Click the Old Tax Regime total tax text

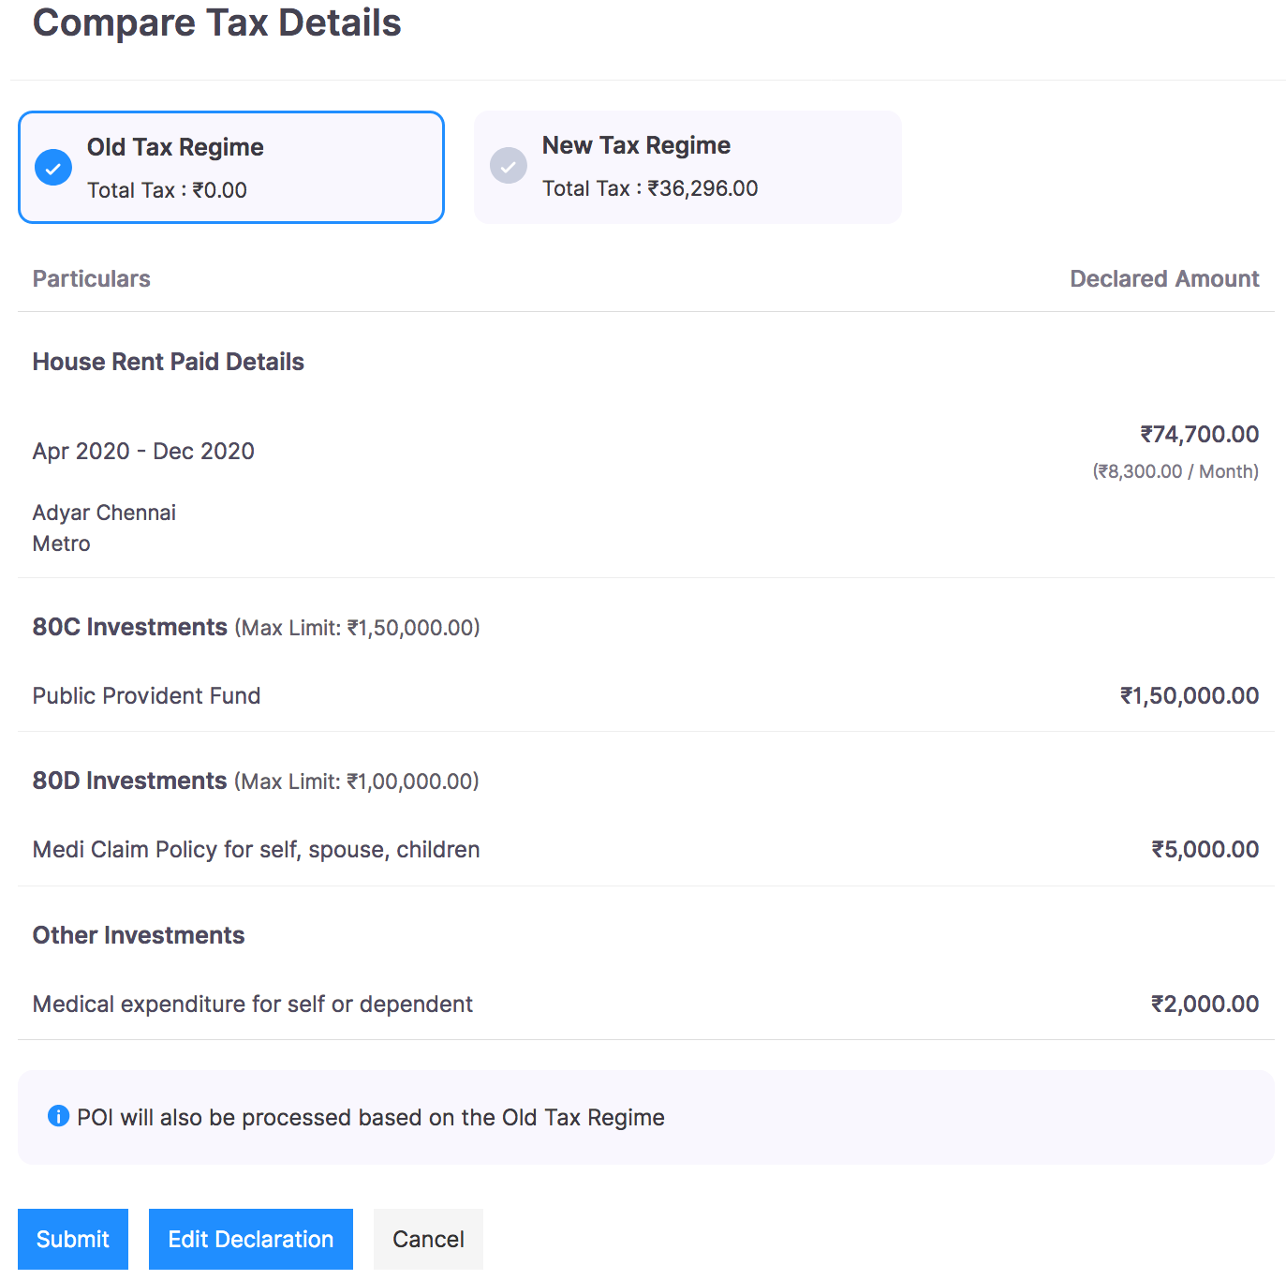(167, 190)
